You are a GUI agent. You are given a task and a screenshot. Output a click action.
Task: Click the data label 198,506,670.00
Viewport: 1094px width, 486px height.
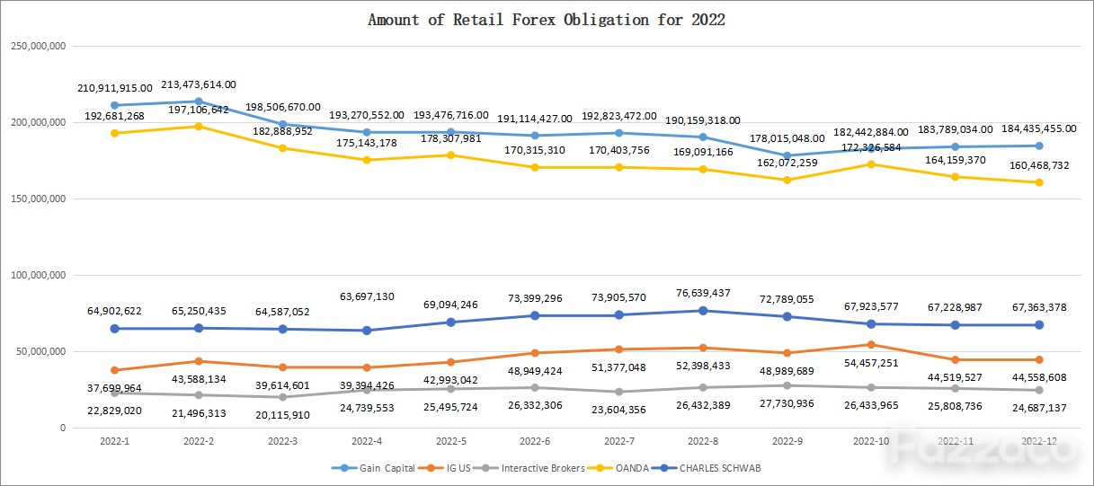click(x=283, y=108)
